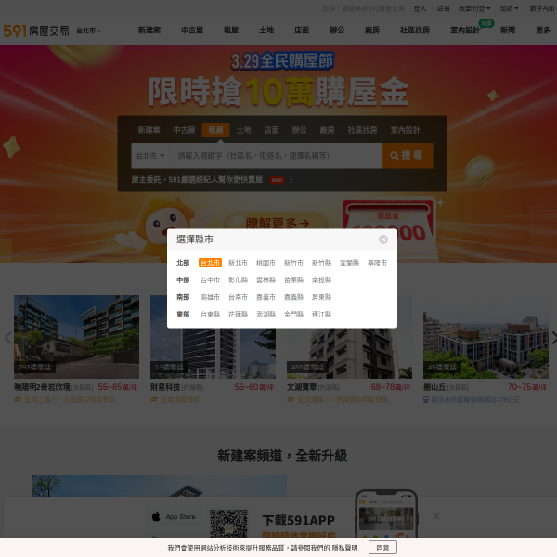
Task: Choose 高雄市 in the county picker
Action: [x=210, y=297]
